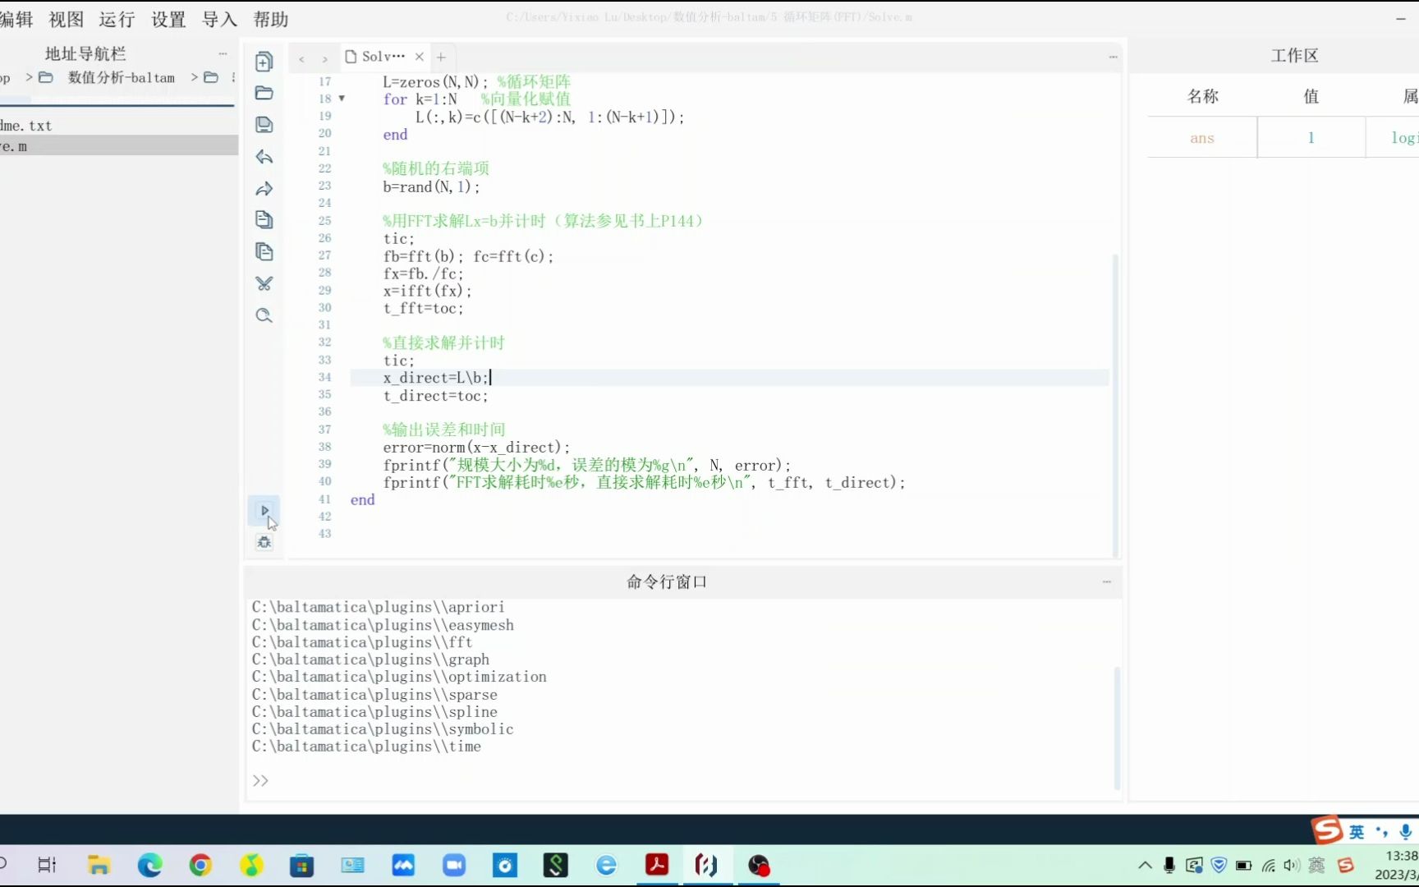Open the editor panel options (…)
The image size is (1419, 887).
pyautogui.click(x=1113, y=57)
